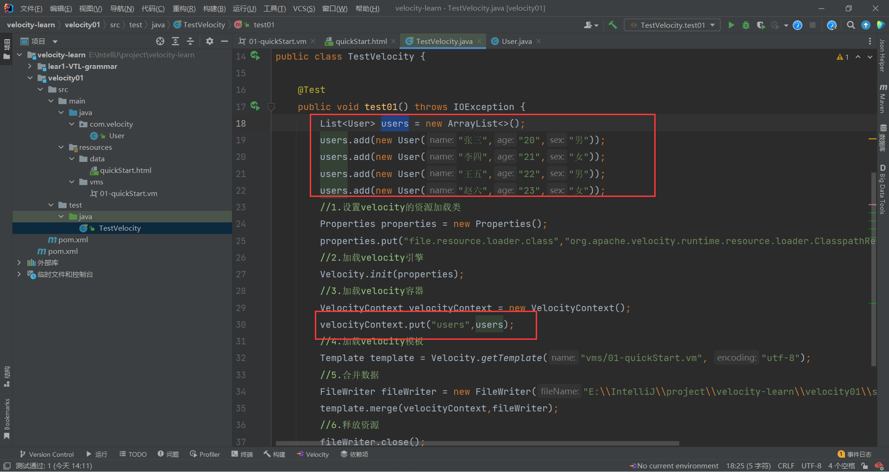Click the editor horizontal scrollbar
889x472 pixels.
[477, 443]
